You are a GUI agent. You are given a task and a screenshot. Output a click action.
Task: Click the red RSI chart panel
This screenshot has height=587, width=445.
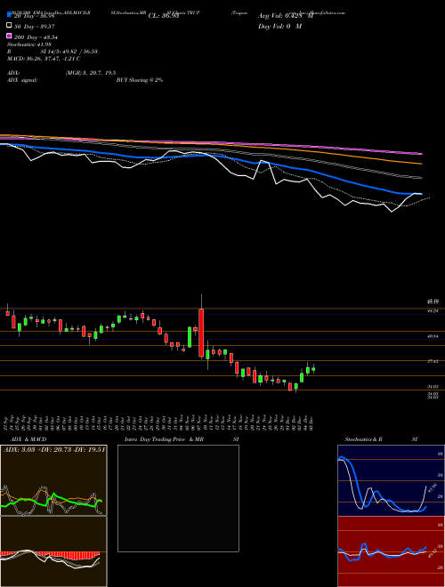click(x=390, y=551)
